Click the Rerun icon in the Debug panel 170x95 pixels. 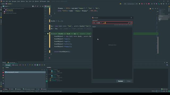coord(3,65)
